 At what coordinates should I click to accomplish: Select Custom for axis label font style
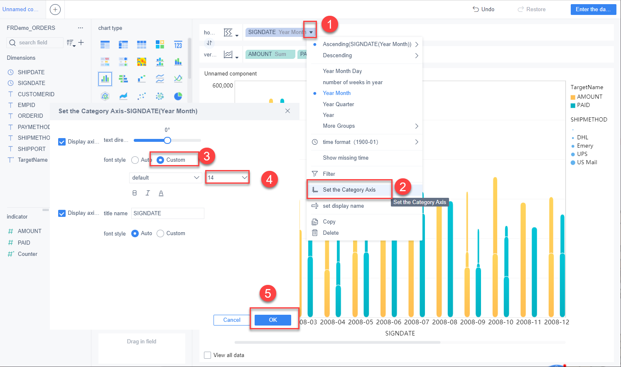click(x=160, y=160)
